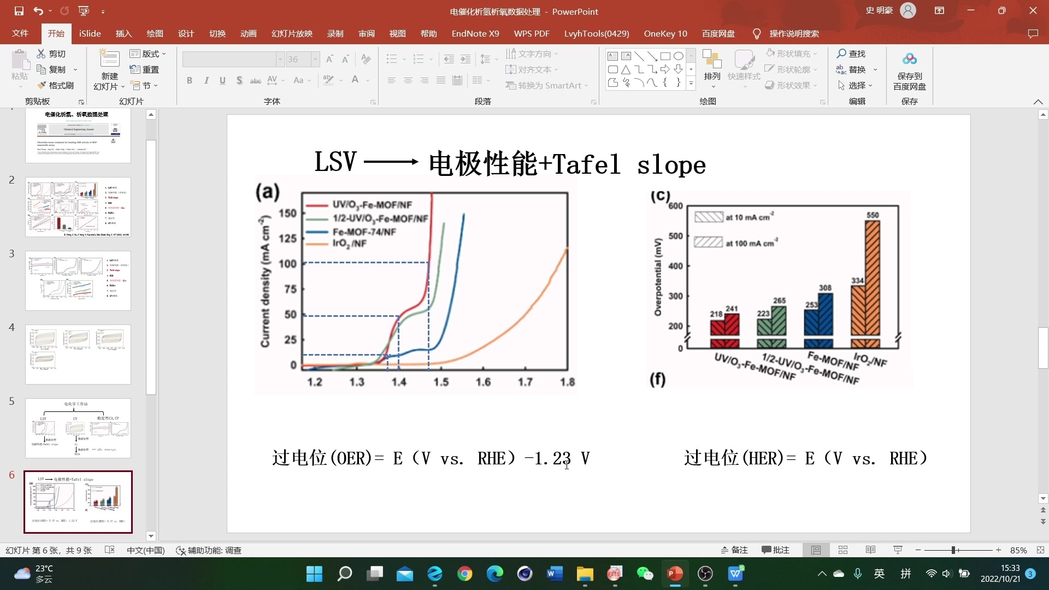Click the Comments (批注) button
This screenshot has width=1049, height=590.
click(x=775, y=550)
